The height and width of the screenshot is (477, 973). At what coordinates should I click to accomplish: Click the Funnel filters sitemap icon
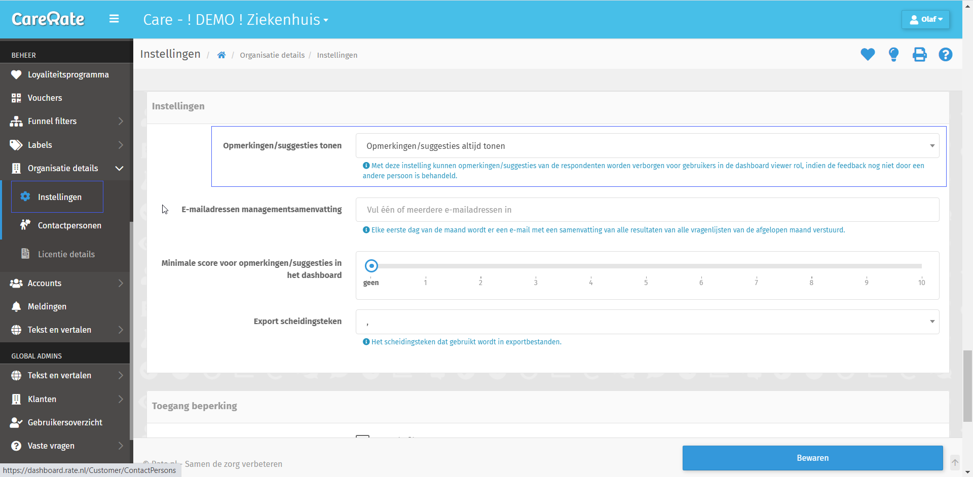click(16, 121)
